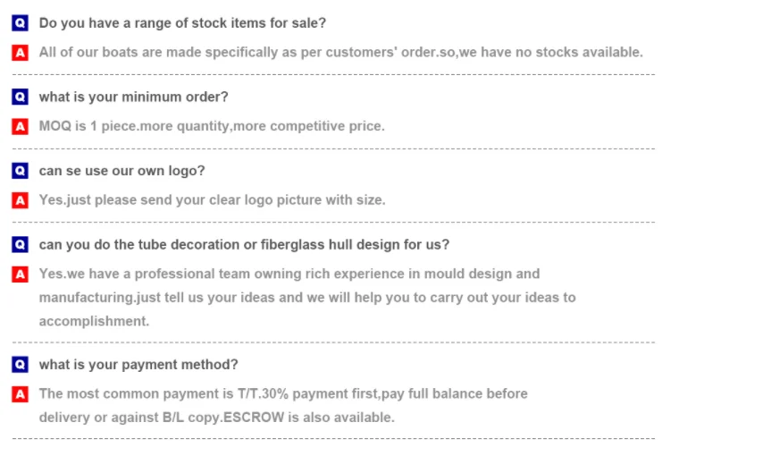763x473 pixels.
Task: Click the red A icon beside the no-stocks answer
Action: pos(21,53)
